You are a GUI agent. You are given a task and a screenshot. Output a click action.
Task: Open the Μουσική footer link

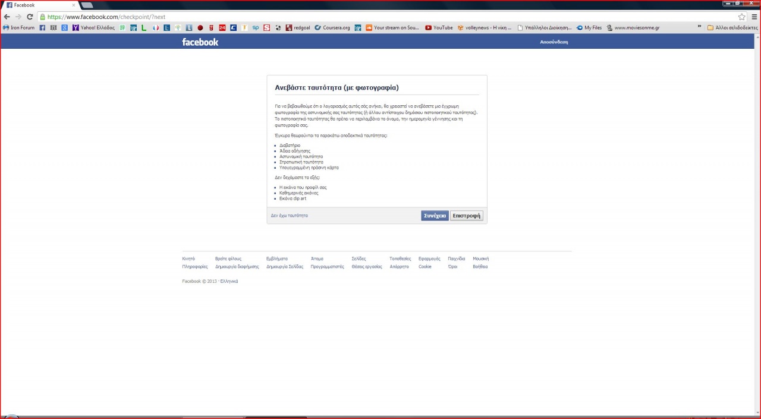(480, 259)
